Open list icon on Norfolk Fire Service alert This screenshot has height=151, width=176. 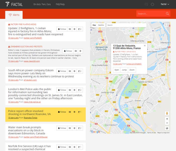(70, 147)
